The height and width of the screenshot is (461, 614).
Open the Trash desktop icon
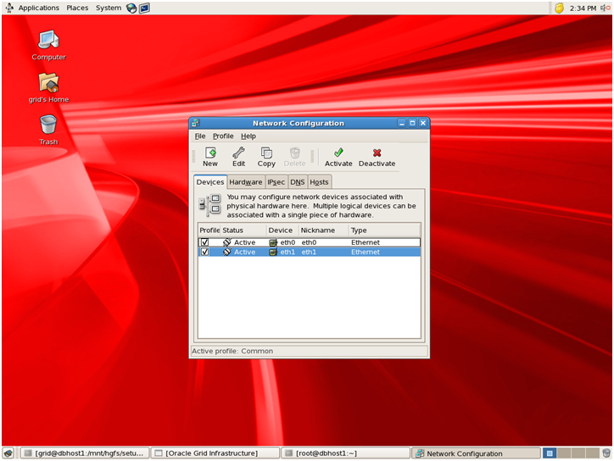pos(48,125)
